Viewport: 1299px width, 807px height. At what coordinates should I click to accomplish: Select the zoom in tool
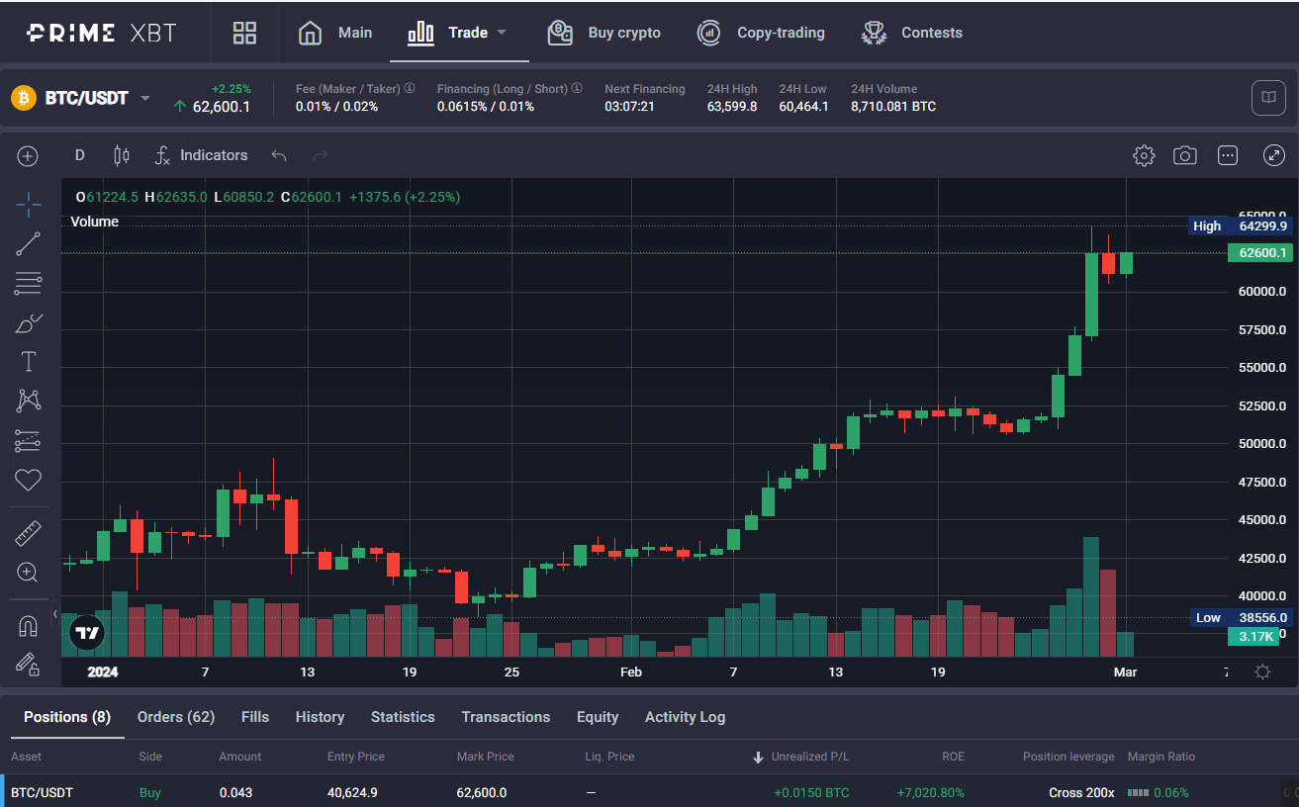point(29,573)
